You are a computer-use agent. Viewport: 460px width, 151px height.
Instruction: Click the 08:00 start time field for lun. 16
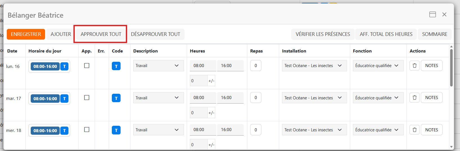203,66
